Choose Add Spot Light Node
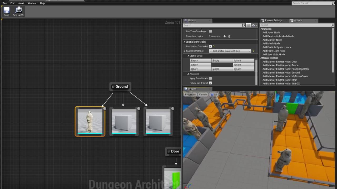The height and width of the screenshot is (189, 337). tap(274, 55)
